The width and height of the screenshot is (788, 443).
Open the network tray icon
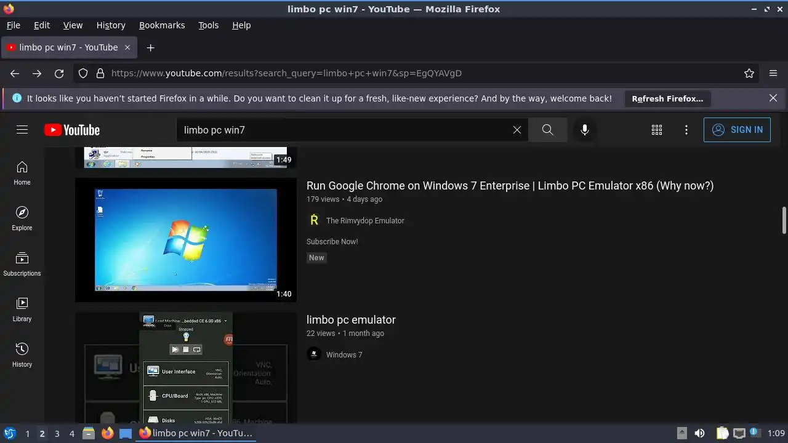tap(739, 433)
